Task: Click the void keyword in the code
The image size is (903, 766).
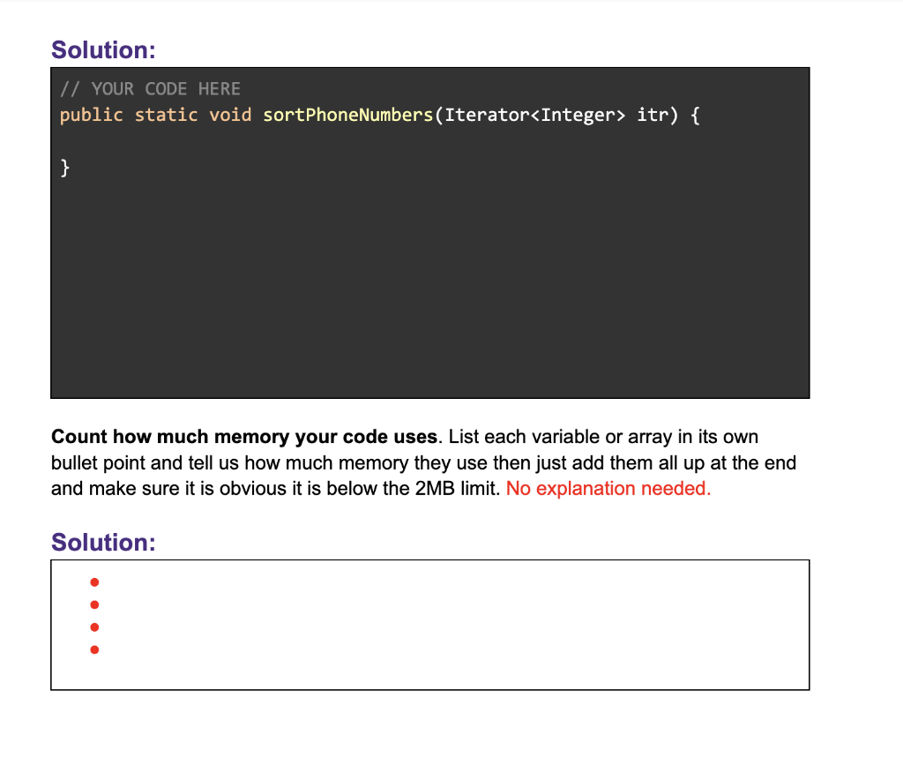Action: click(231, 115)
